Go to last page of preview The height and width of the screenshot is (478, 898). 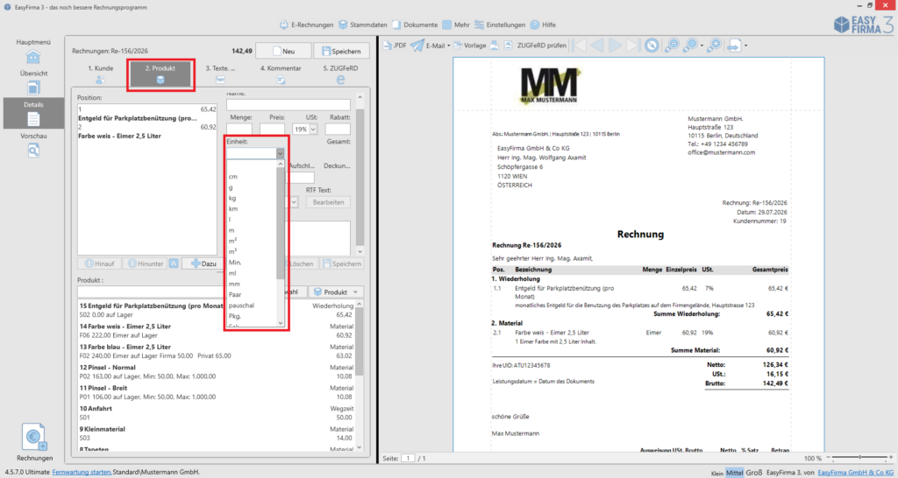[633, 46]
